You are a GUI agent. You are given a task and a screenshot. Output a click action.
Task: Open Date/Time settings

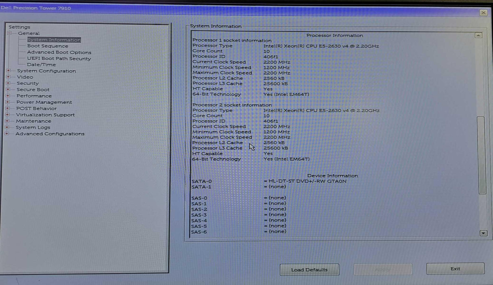41,65
